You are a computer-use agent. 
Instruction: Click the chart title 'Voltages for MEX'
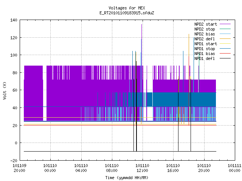click(127, 8)
